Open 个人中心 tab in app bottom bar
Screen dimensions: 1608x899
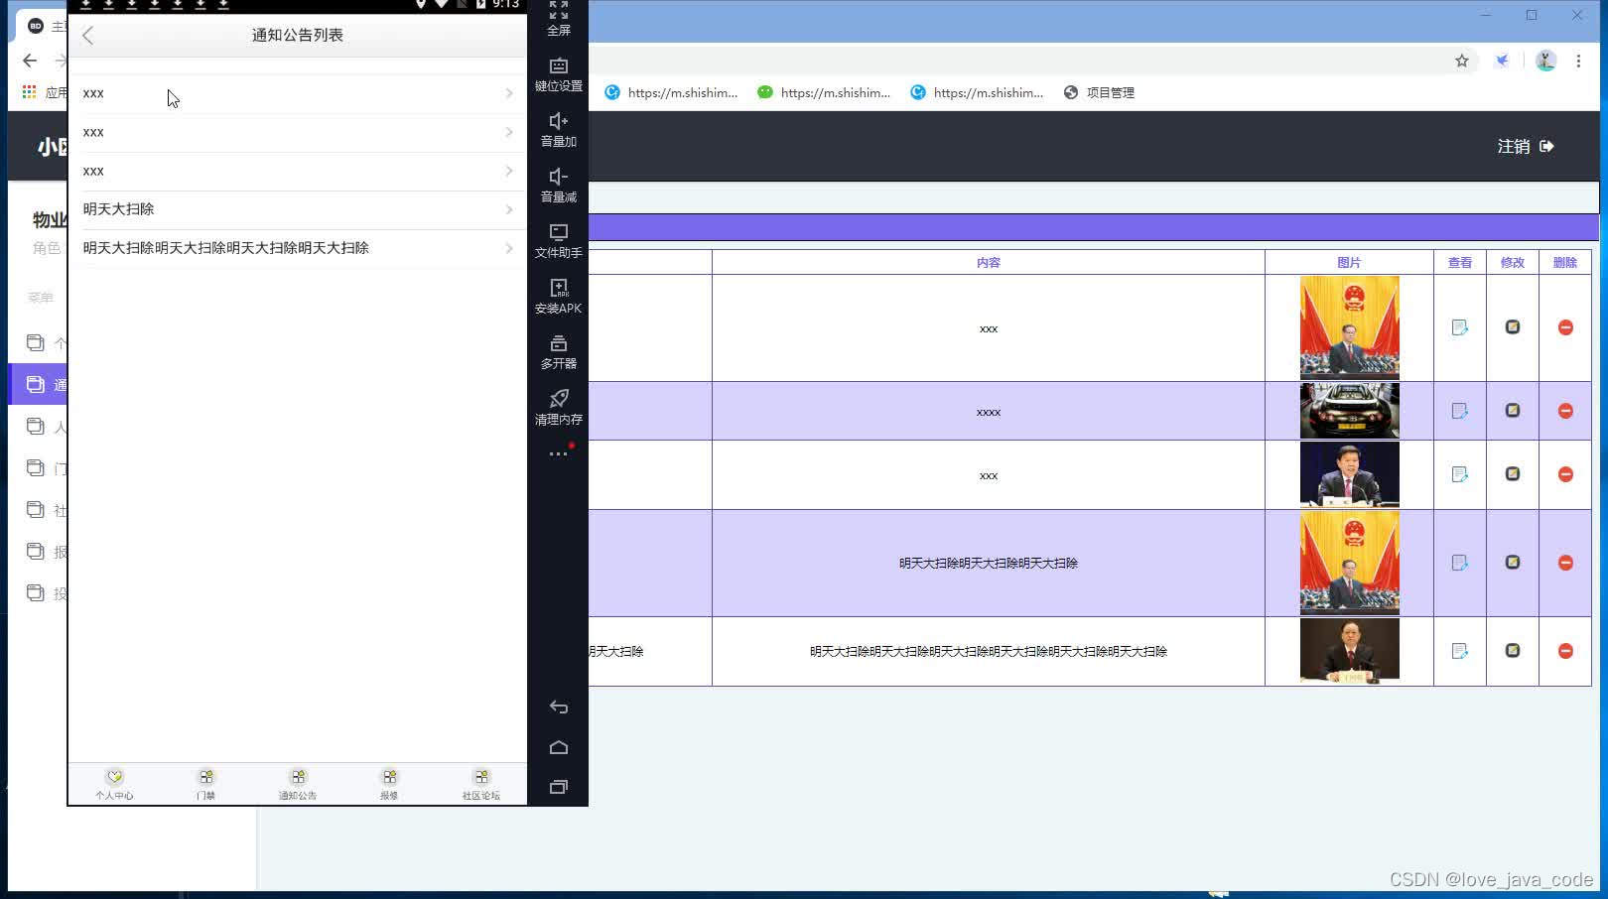click(x=114, y=784)
